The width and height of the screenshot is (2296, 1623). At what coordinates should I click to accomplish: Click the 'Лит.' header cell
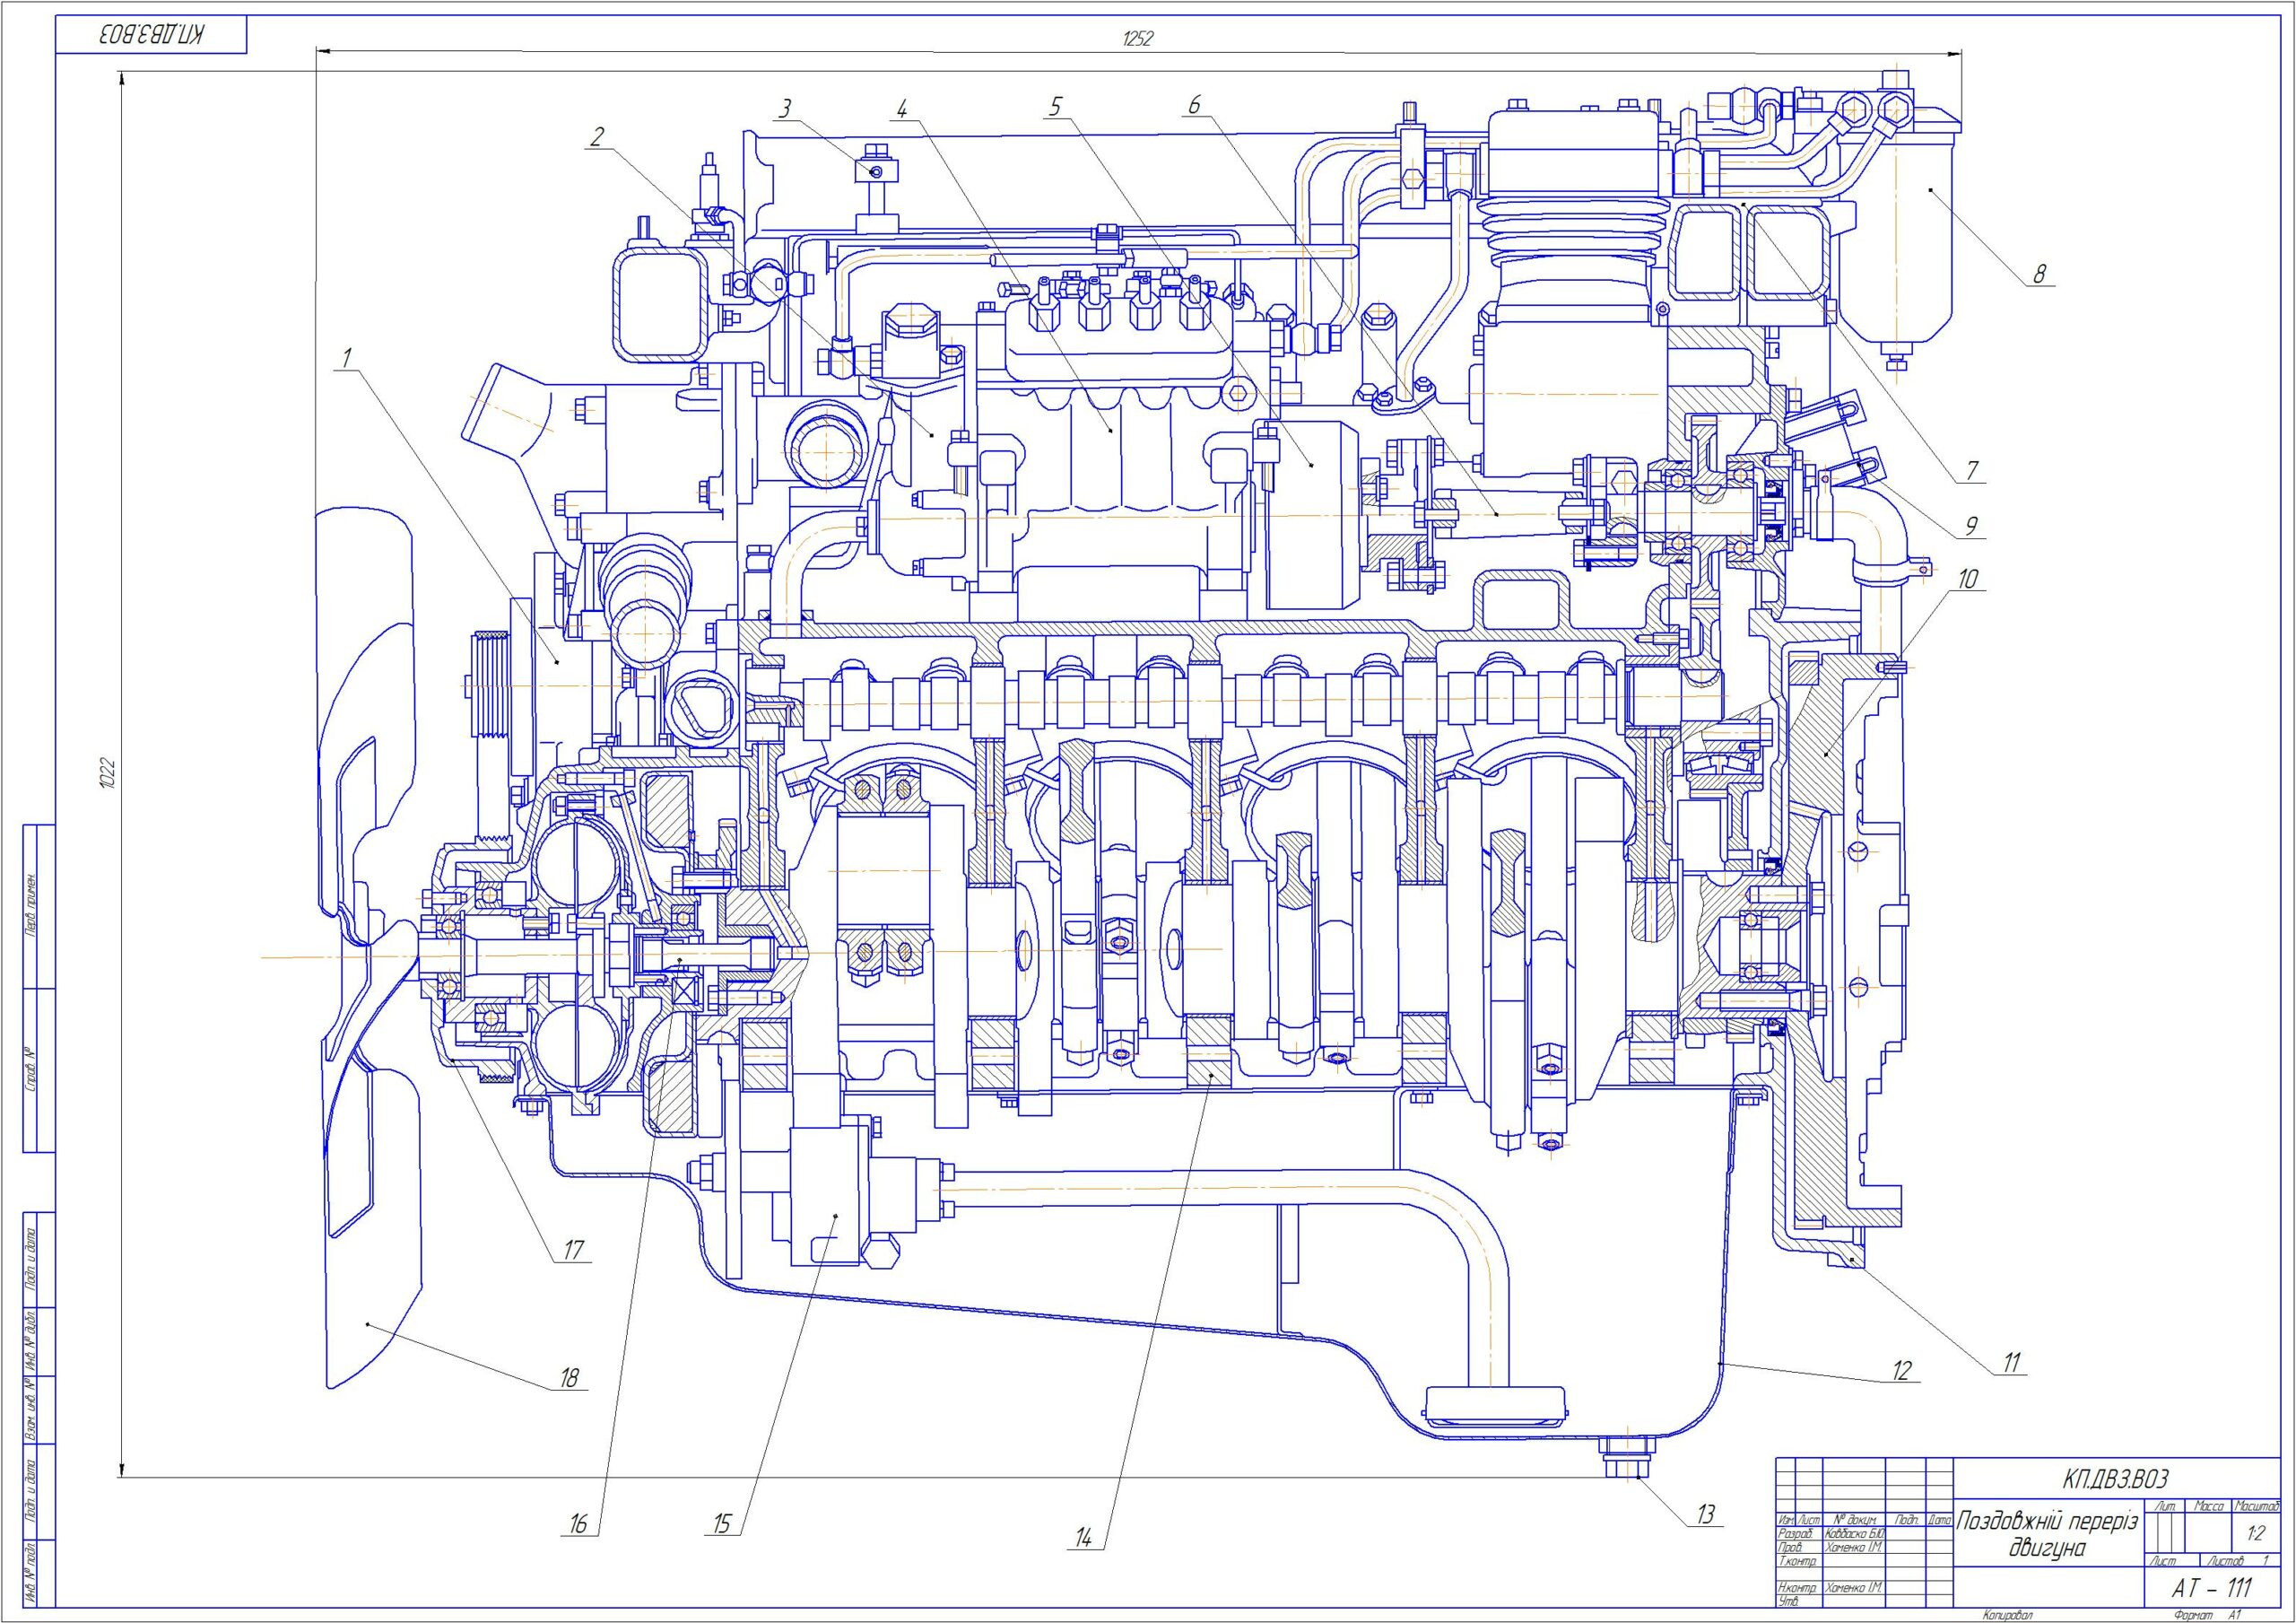click(x=2165, y=1507)
